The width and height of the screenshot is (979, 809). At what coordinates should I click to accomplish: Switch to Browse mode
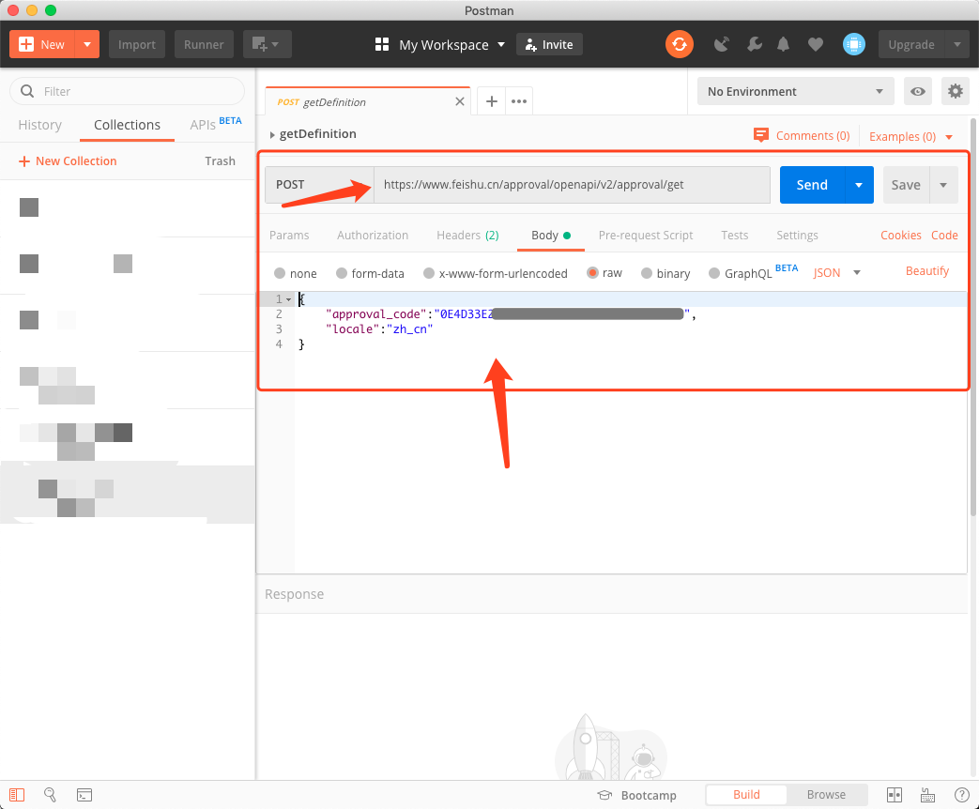[x=826, y=795]
